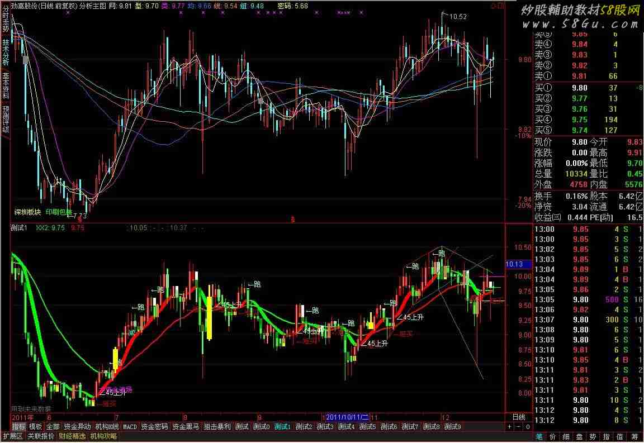Toggle the 全部 filter tab

click(x=53, y=427)
